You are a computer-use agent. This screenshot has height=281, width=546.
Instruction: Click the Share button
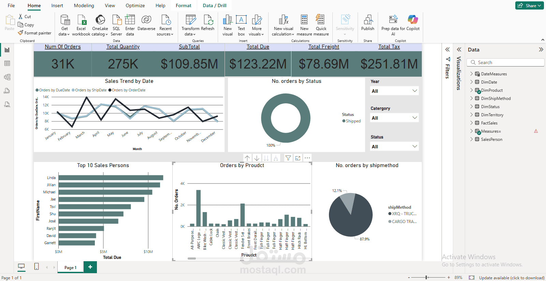click(529, 5)
